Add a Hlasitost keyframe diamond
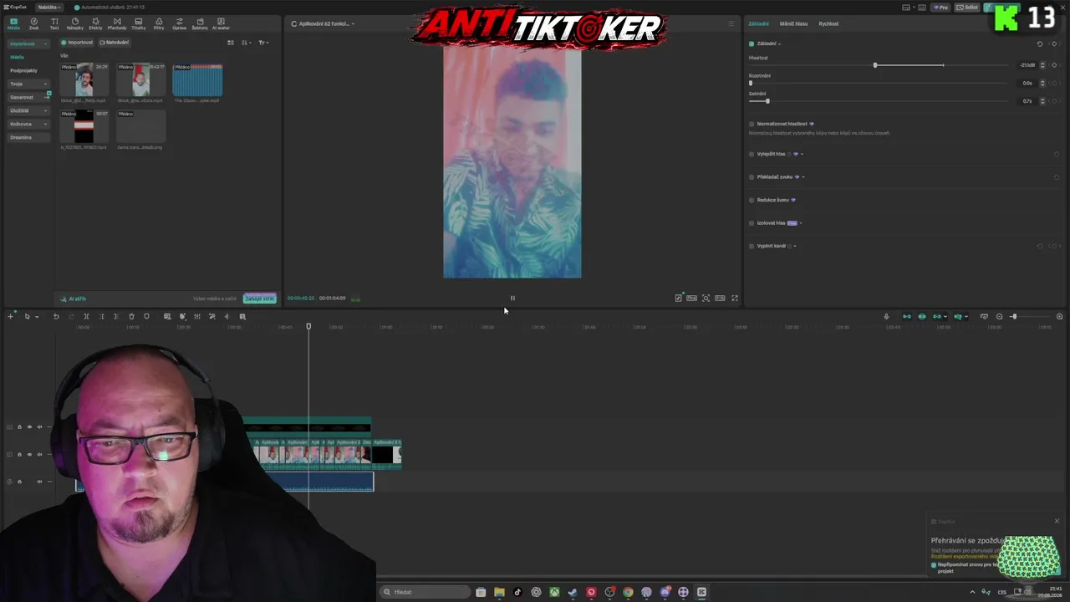The width and height of the screenshot is (1070, 602). tap(1054, 65)
